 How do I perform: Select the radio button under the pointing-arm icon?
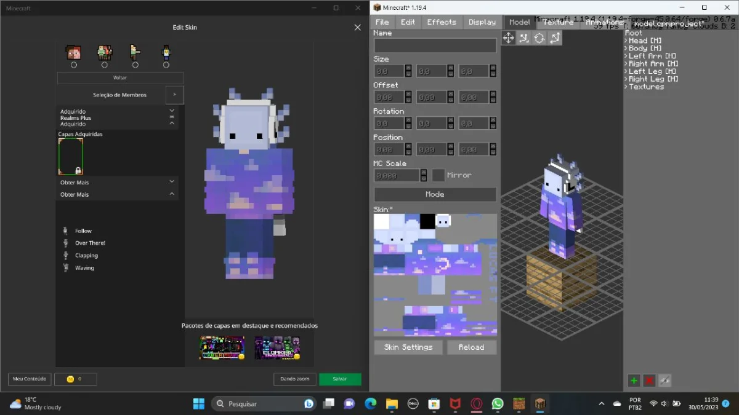(x=135, y=65)
